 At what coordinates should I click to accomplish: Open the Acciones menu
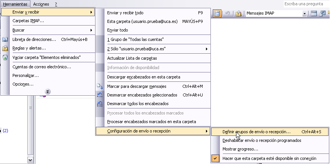coord(41,4)
